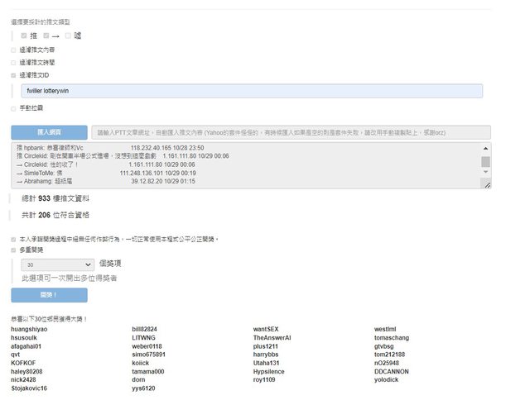
Task: Enable the 過濾推文內容 filter checkbox
Action: coord(13,50)
